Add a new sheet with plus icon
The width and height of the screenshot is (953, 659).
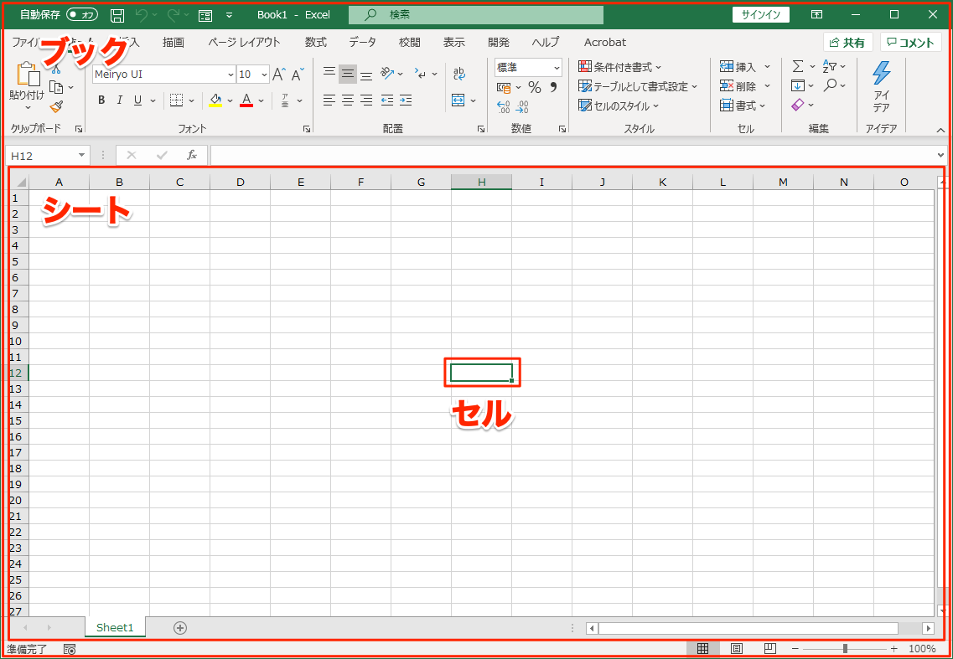(x=179, y=628)
